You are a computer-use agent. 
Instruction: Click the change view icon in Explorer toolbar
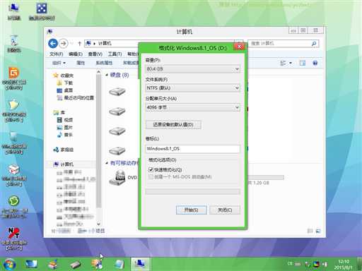point(283,63)
